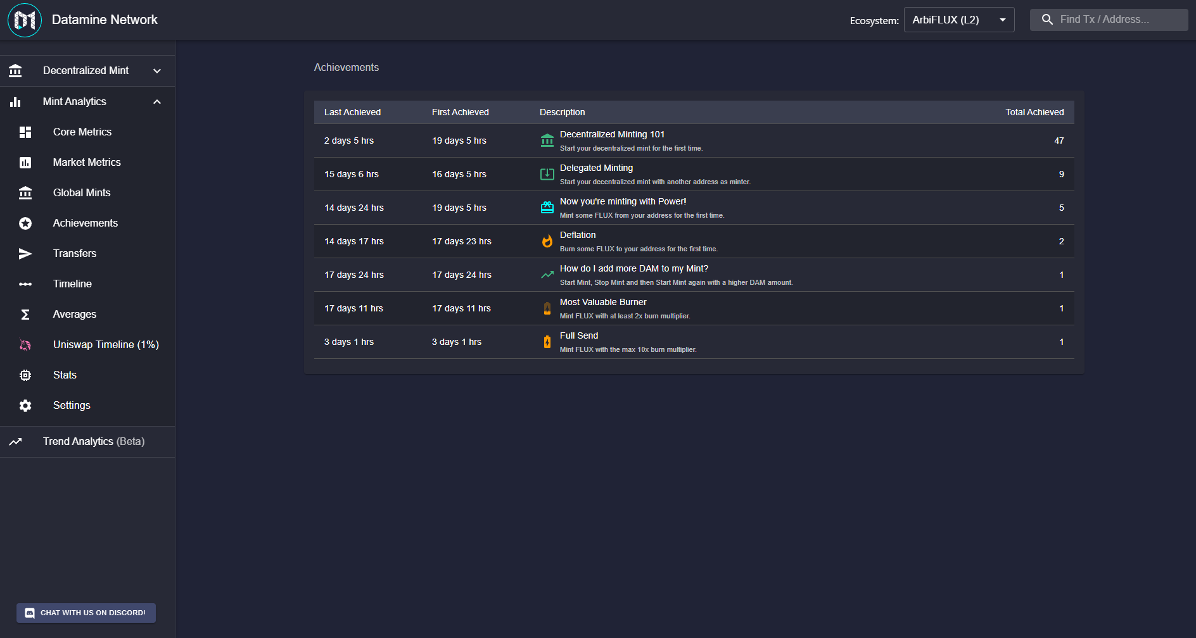Screen dimensions: 1196x638
Task: Click Most Valuable Burner title
Action: [x=603, y=302]
